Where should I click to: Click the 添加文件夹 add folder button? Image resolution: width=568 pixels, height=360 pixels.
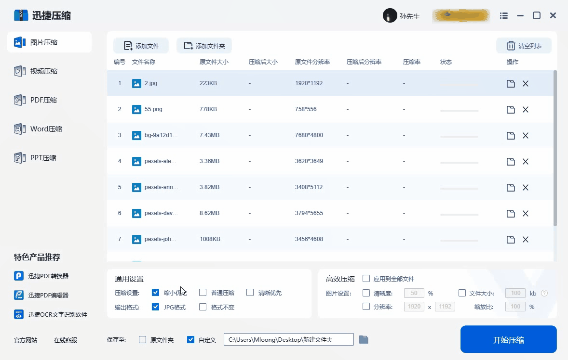pos(204,46)
